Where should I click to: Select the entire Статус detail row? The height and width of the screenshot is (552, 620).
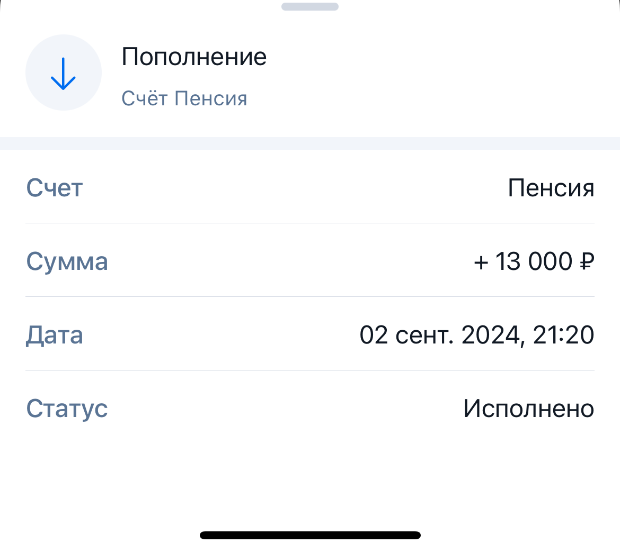310,408
